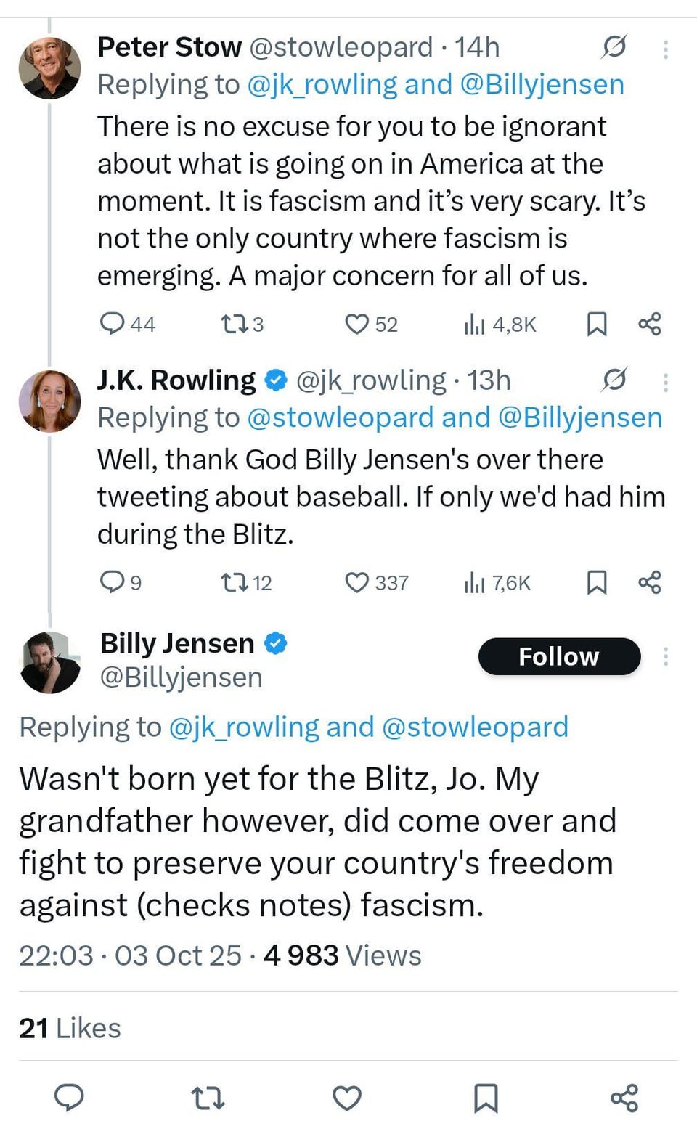Repost Peter Stow's tweet
The height and width of the screenshot is (1134, 697).
(x=234, y=324)
